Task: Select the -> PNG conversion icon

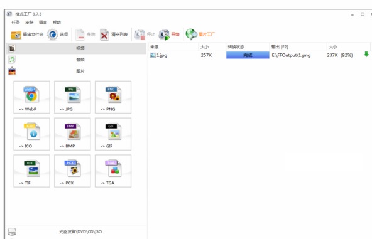Action: [113, 97]
